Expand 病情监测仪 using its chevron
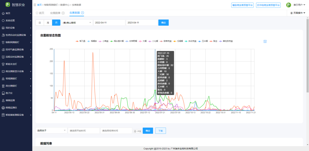 click(x=31, y=108)
